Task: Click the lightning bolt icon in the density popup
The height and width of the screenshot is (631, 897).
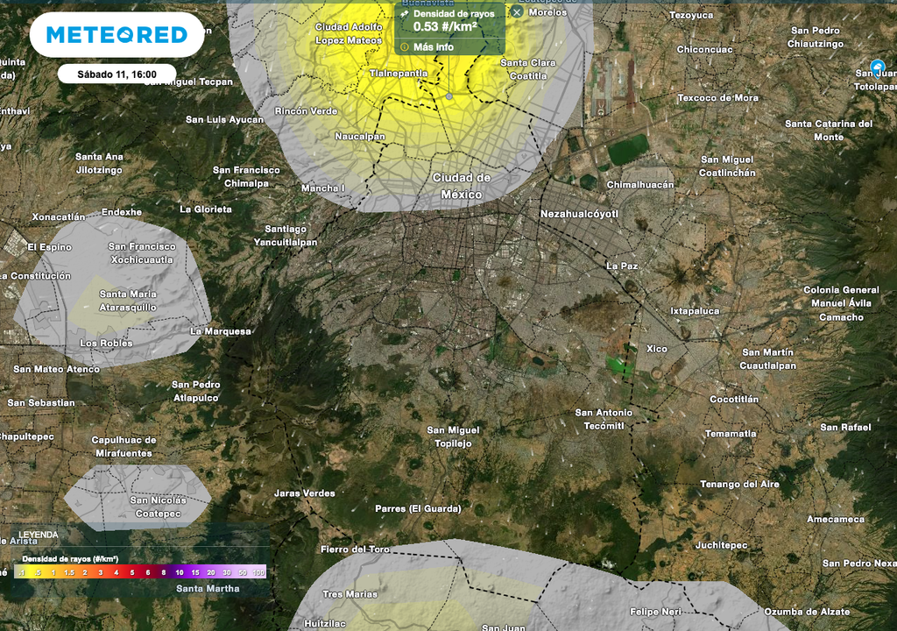Action: (404, 14)
